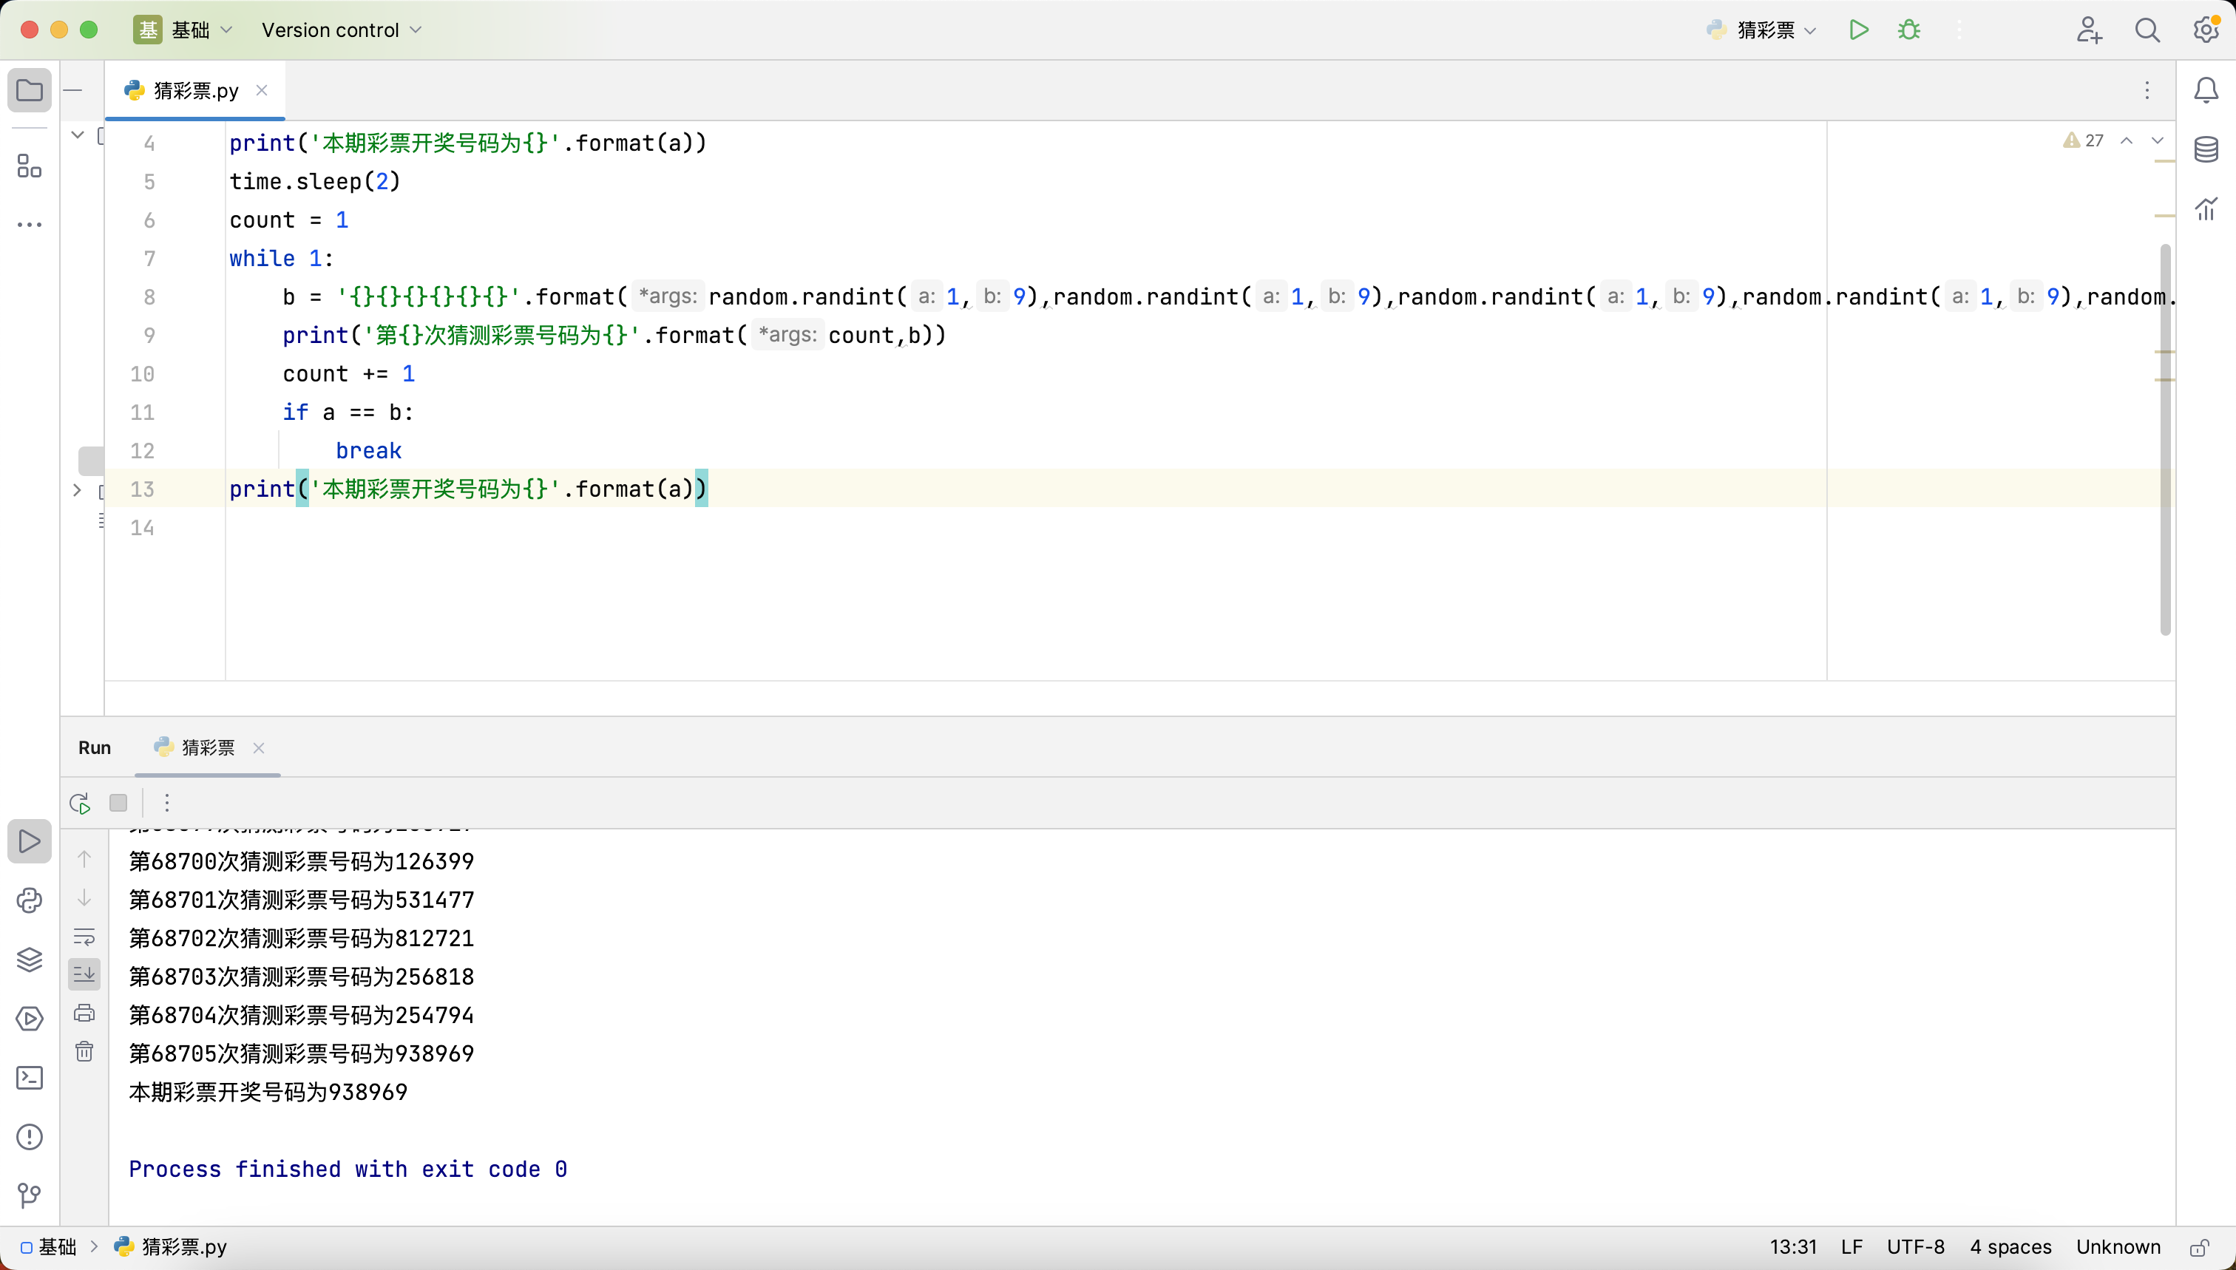2236x1270 pixels.
Task: Open the UTF-8 encoding selector
Action: pos(1916,1246)
